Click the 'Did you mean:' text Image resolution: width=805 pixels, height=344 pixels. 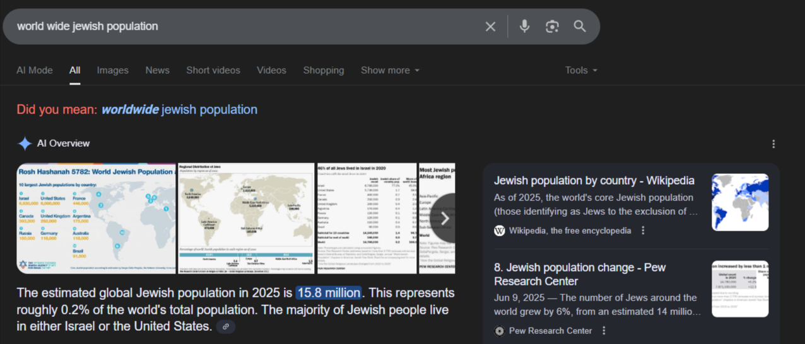click(x=57, y=110)
